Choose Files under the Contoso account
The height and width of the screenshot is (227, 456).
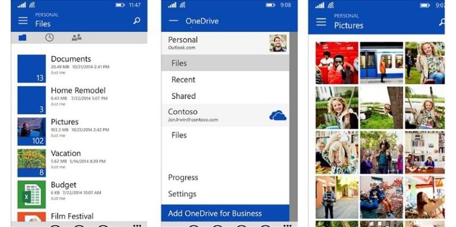[226, 135]
